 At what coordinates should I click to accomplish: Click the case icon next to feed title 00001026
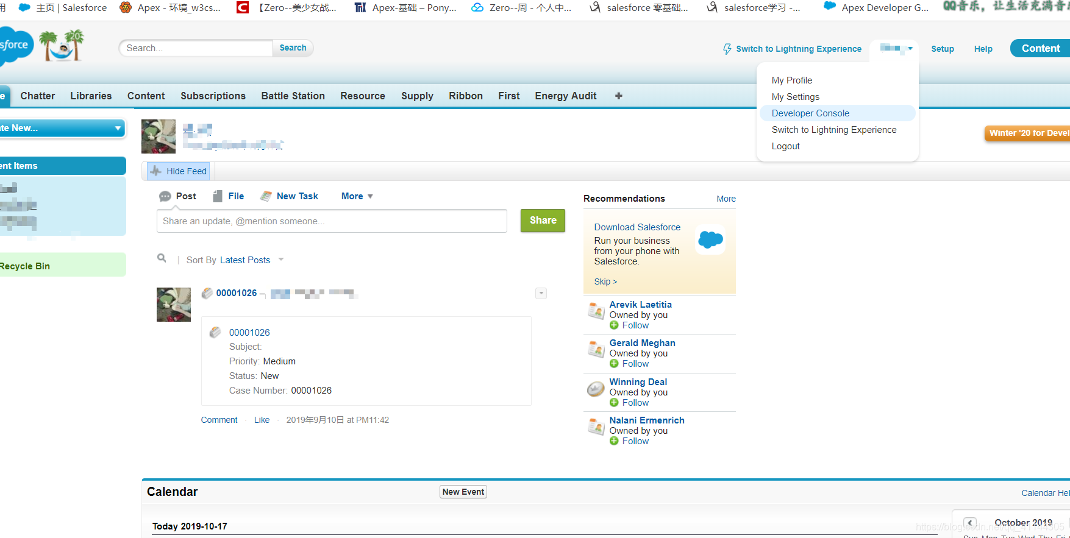coord(207,293)
